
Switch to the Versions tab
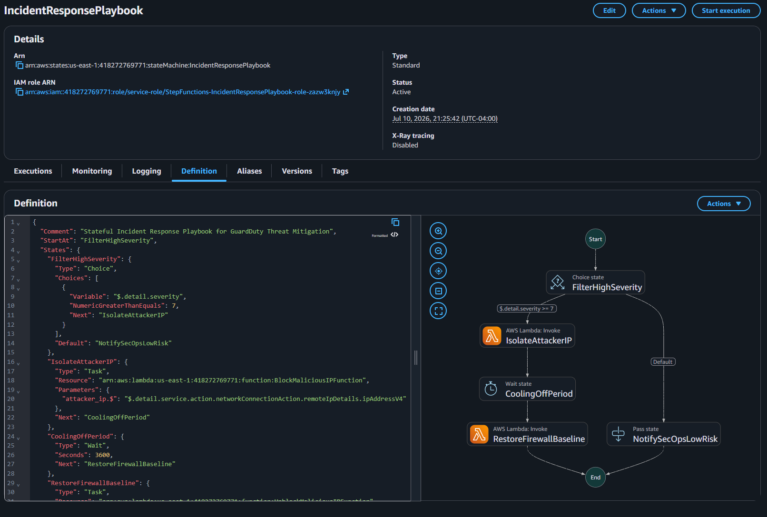pos(297,171)
